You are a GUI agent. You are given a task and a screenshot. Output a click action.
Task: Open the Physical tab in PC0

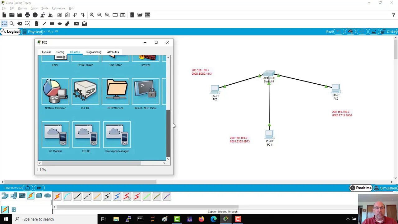[45, 52]
